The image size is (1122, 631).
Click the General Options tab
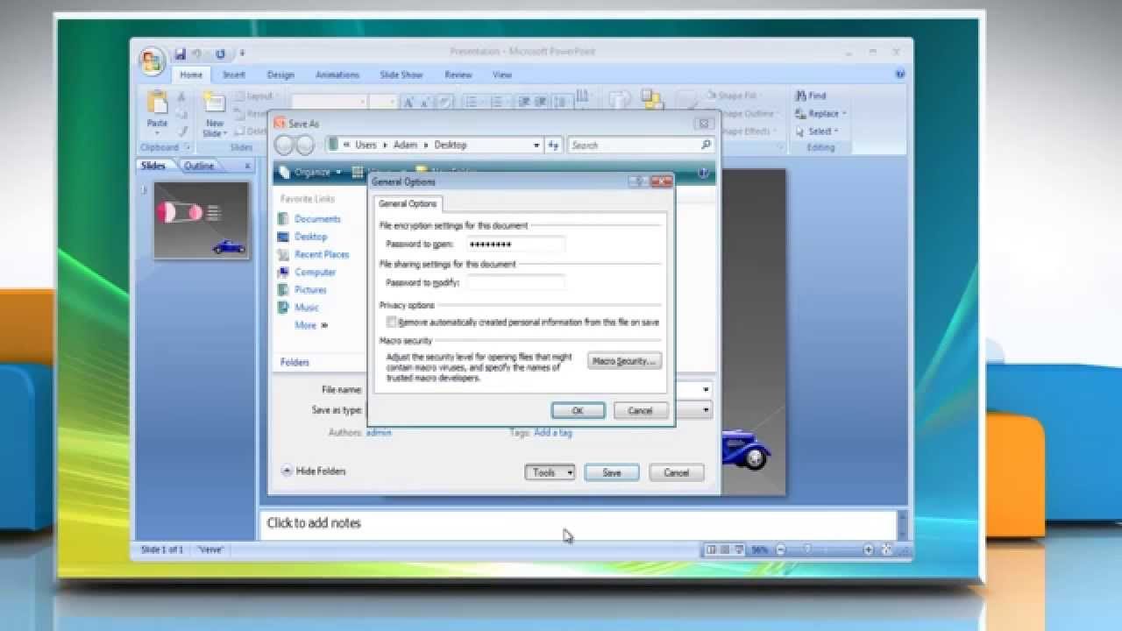[x=408, y=204]
